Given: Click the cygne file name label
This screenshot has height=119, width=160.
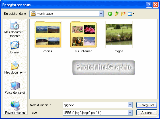Looking at the screenshot, I should (x=119, y=51).
